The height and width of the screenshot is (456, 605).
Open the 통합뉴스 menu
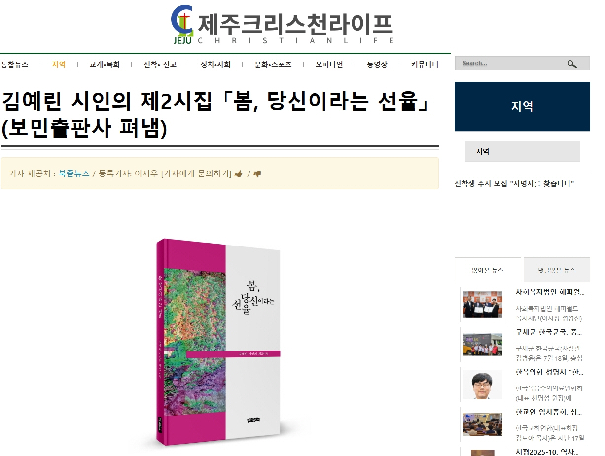[x=14, y=64]
